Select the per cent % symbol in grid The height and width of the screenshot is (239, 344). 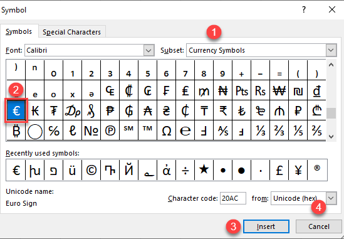coord(53,130)
